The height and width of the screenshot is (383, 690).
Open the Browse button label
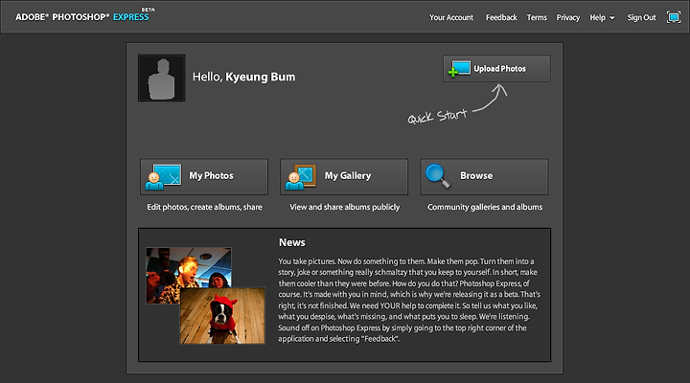pyautogui.click(x=476, y=176)
